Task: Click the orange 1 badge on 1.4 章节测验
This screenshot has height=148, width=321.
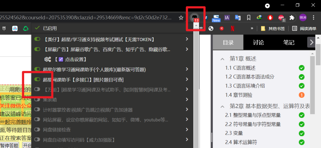Action: point(302,95)
